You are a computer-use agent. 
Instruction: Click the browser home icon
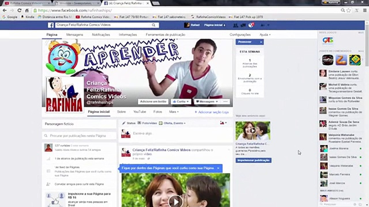[27, 10]
